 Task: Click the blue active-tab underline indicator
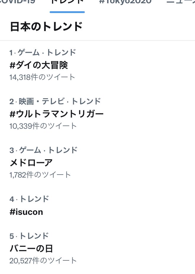coord(67,12)
